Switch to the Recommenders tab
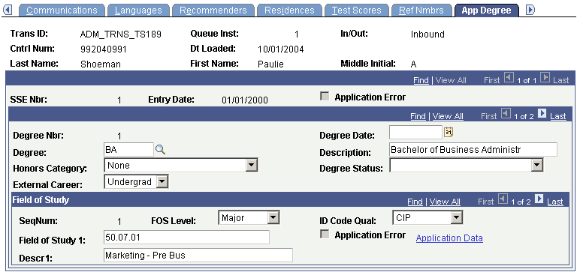The image size is (580, 278). click(x=213, y=10)
